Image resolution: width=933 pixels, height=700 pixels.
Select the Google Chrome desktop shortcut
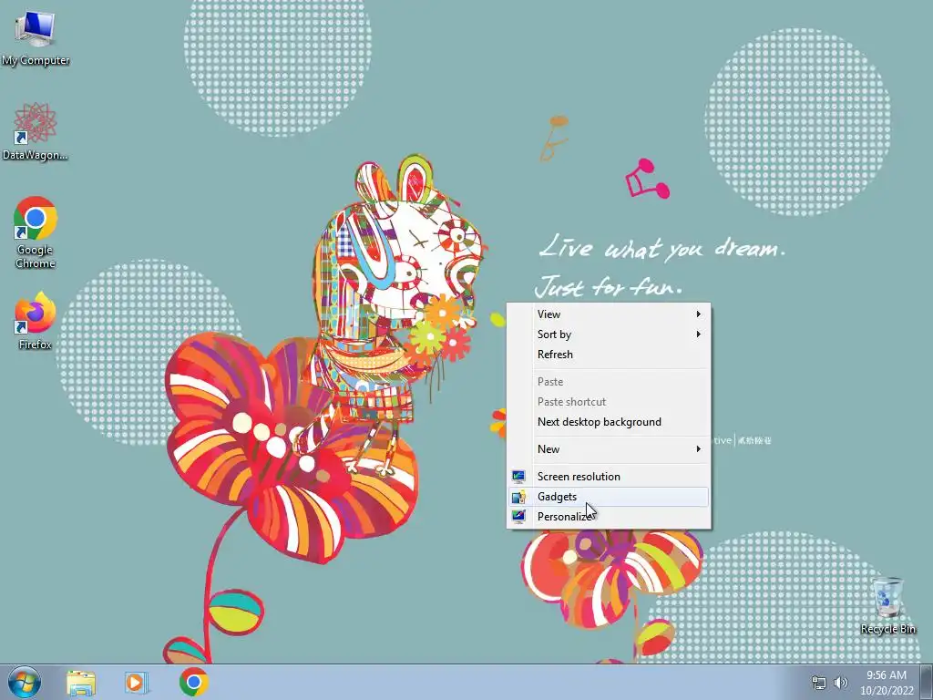click(x=36, y=232)
